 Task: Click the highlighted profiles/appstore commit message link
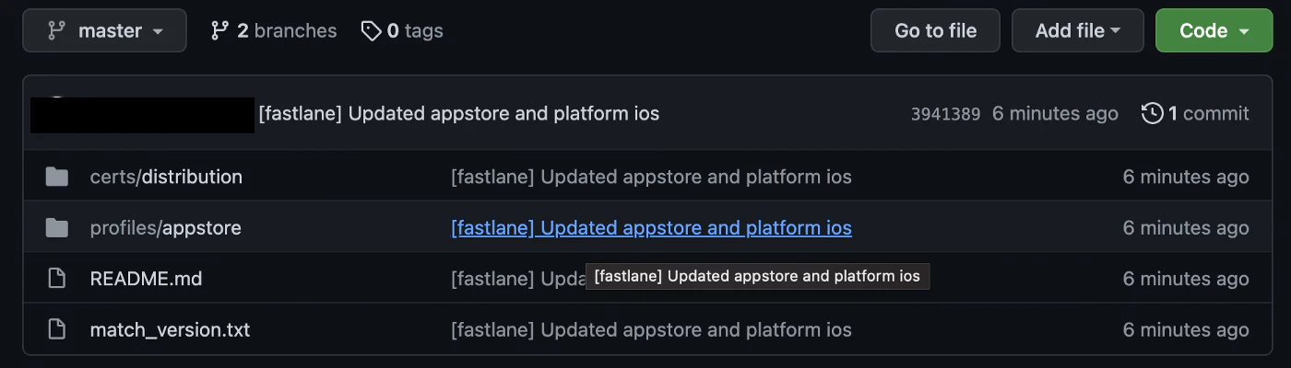click(651, 228)
